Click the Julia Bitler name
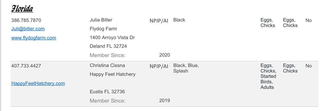Screen dimensions: 327x111 click(101, 20)
